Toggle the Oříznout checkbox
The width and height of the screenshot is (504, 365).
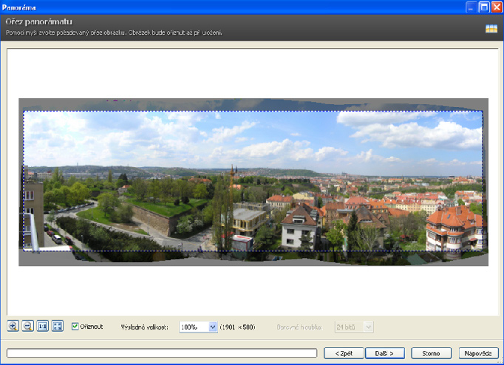tap(75, 327)
